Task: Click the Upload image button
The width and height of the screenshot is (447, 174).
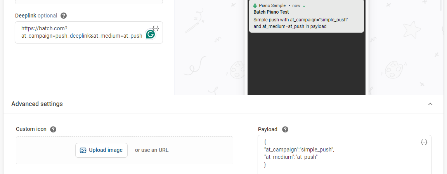Action: (101, 150)
